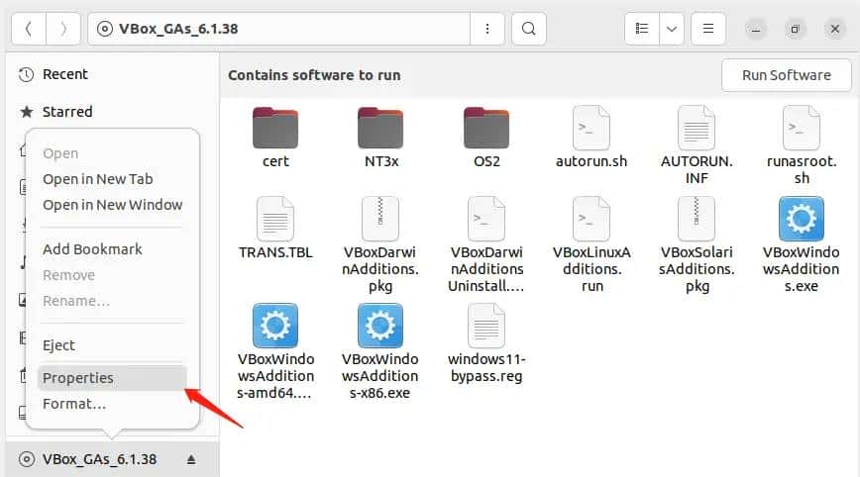Choose Eject from the context menu

point(59,345)
